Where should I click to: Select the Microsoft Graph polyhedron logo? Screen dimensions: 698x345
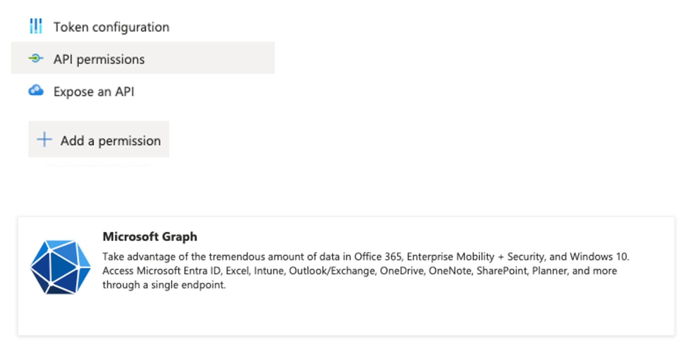[x=60, y=267]
